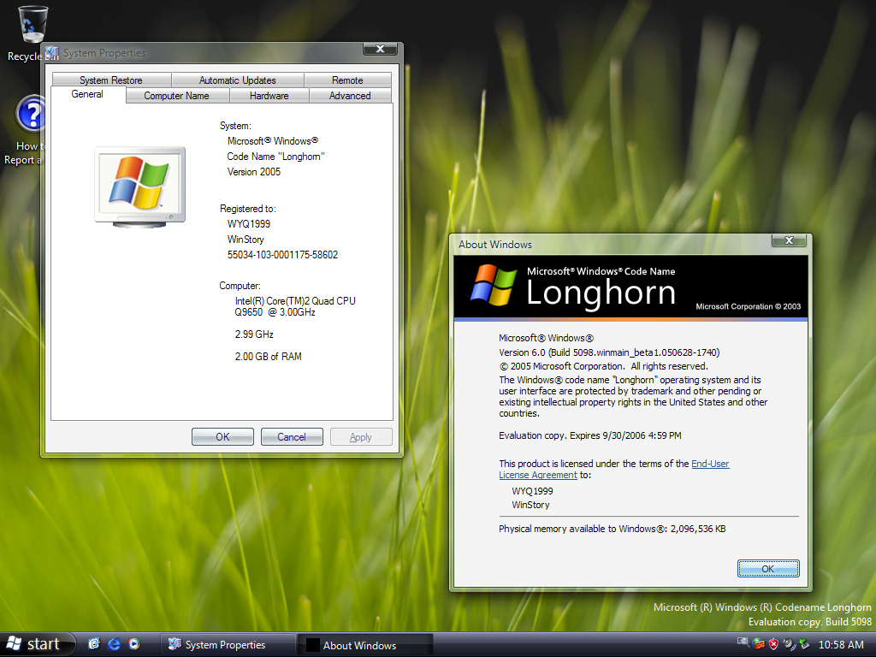The width and height of the screenshot is (876, 657).
Task: Click the 'Intel(R) Core(TM)2 Quad CPU' text
Action: pyautogui.click(x=295, y=301)
